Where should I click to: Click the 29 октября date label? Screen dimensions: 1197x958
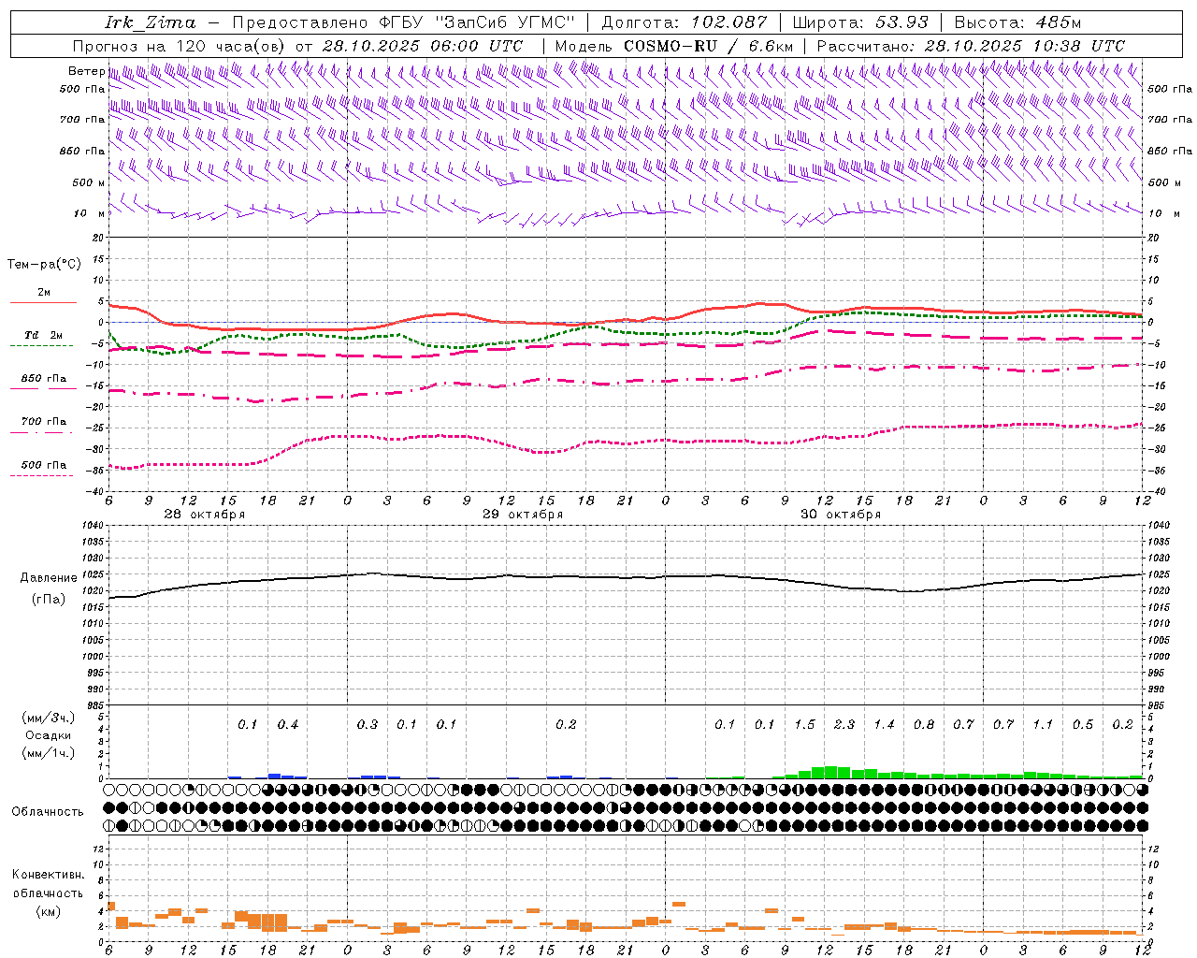(522, 515)
